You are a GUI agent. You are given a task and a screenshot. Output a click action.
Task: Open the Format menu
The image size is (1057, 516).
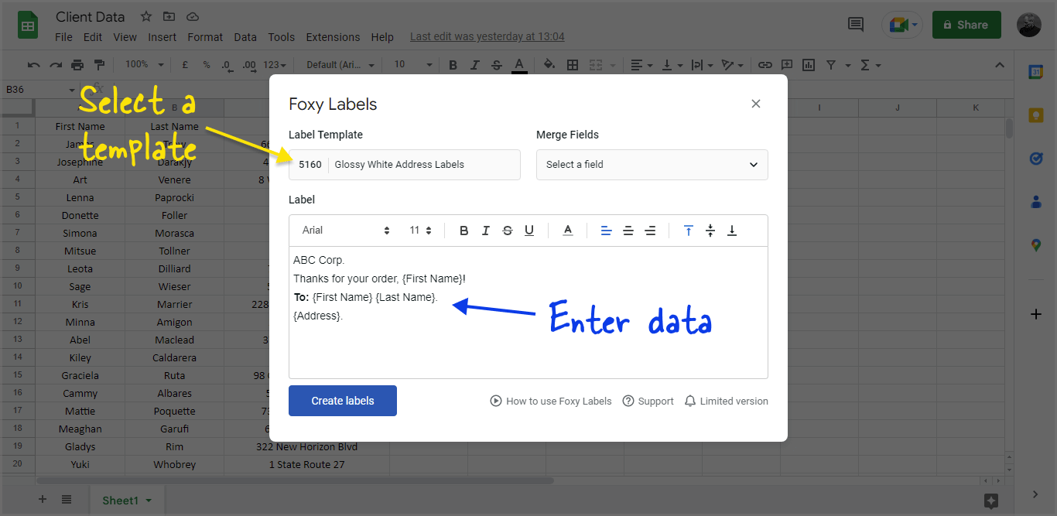coord(205,37)
